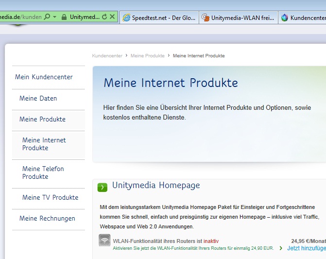Image resolution: width=326 pixels, height=259 pixels.
Task: Open the address bar dropdown arrow
Action: pyautogui.click(x=55, y=17)
